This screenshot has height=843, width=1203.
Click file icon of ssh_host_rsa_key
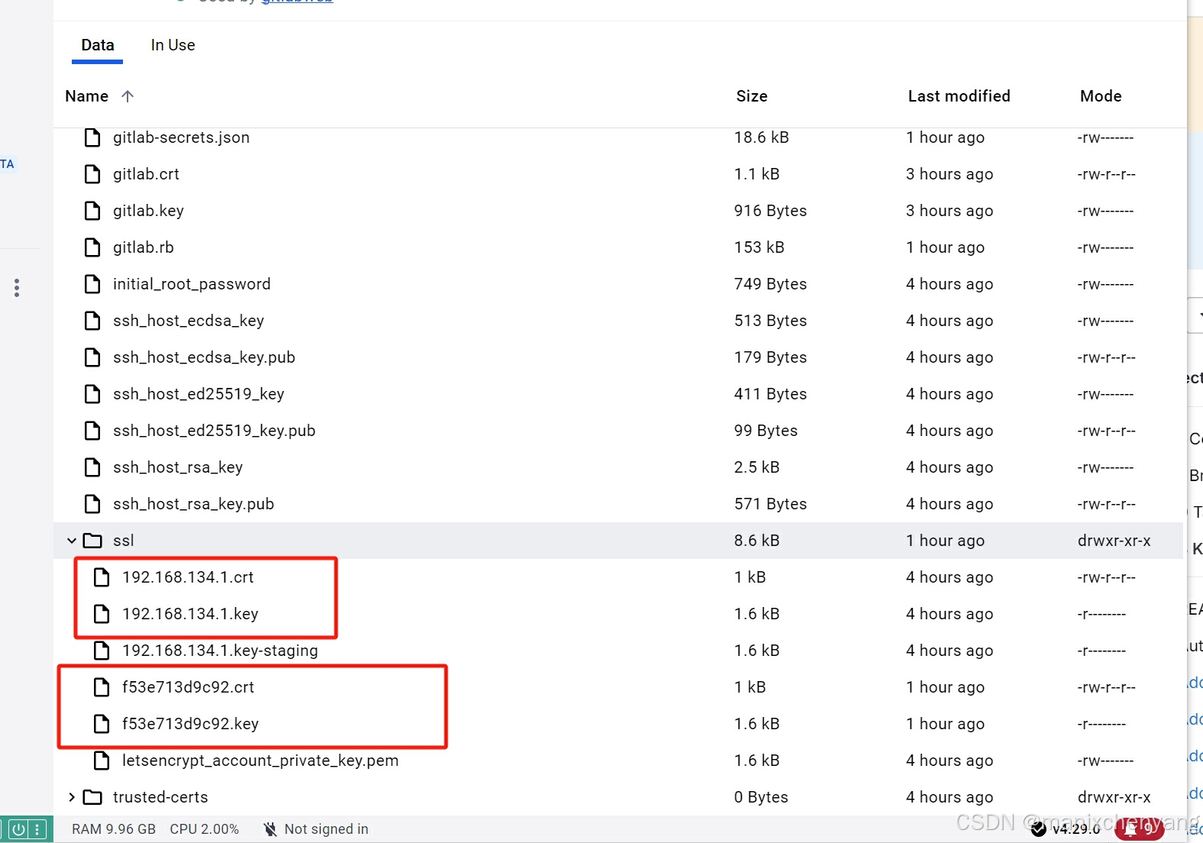tap(92, 467)
